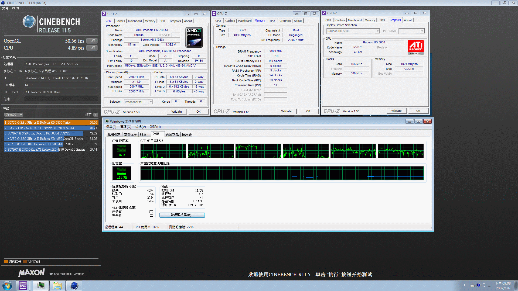The width and height of the screenshot is (518, 291).
Task: Show hidden tray icons arrow
Action: point(489,286)
